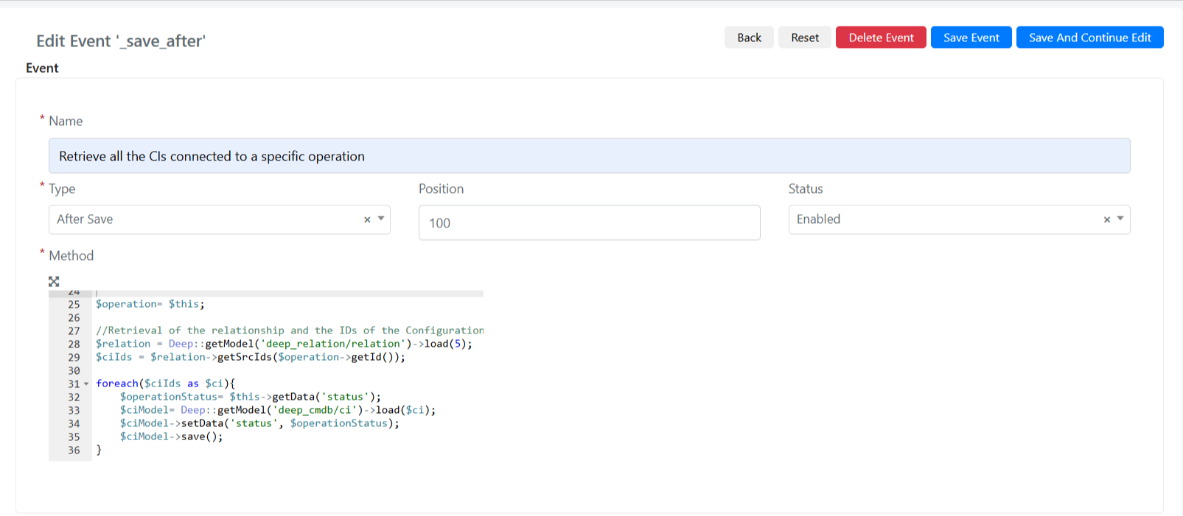Click the Event section title
This screenshot has height=516, width=1183.
pos(42,68)
